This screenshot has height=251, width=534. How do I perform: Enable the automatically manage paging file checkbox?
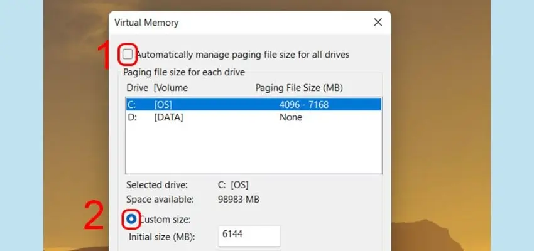(128, 55)
